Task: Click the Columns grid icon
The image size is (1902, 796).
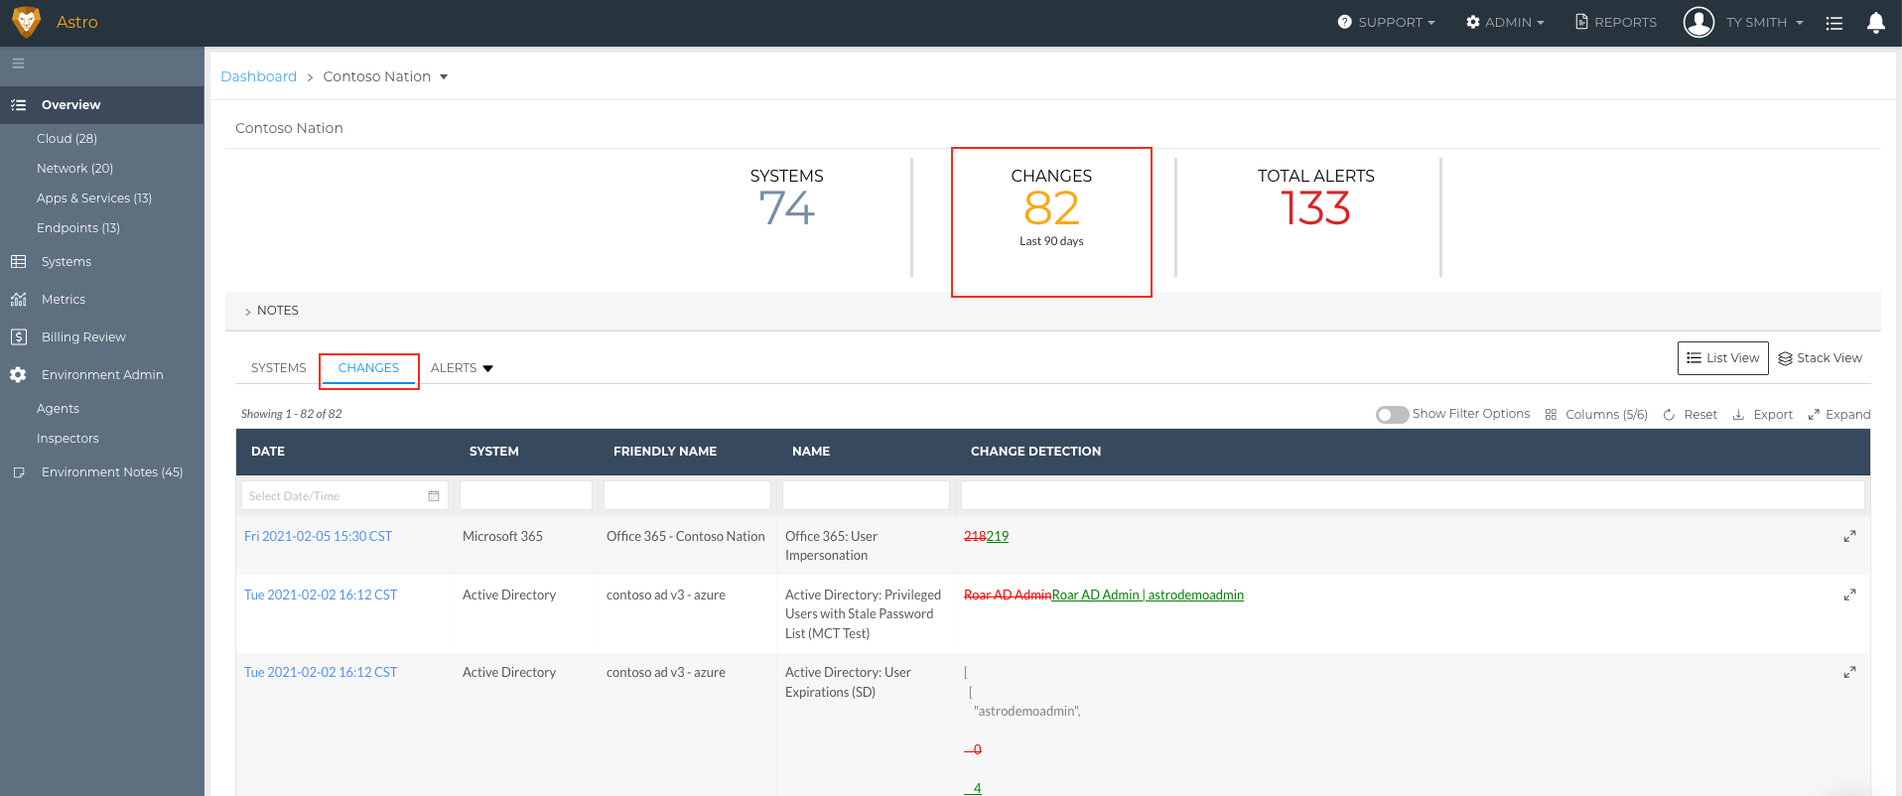Action: (1551, 415)
